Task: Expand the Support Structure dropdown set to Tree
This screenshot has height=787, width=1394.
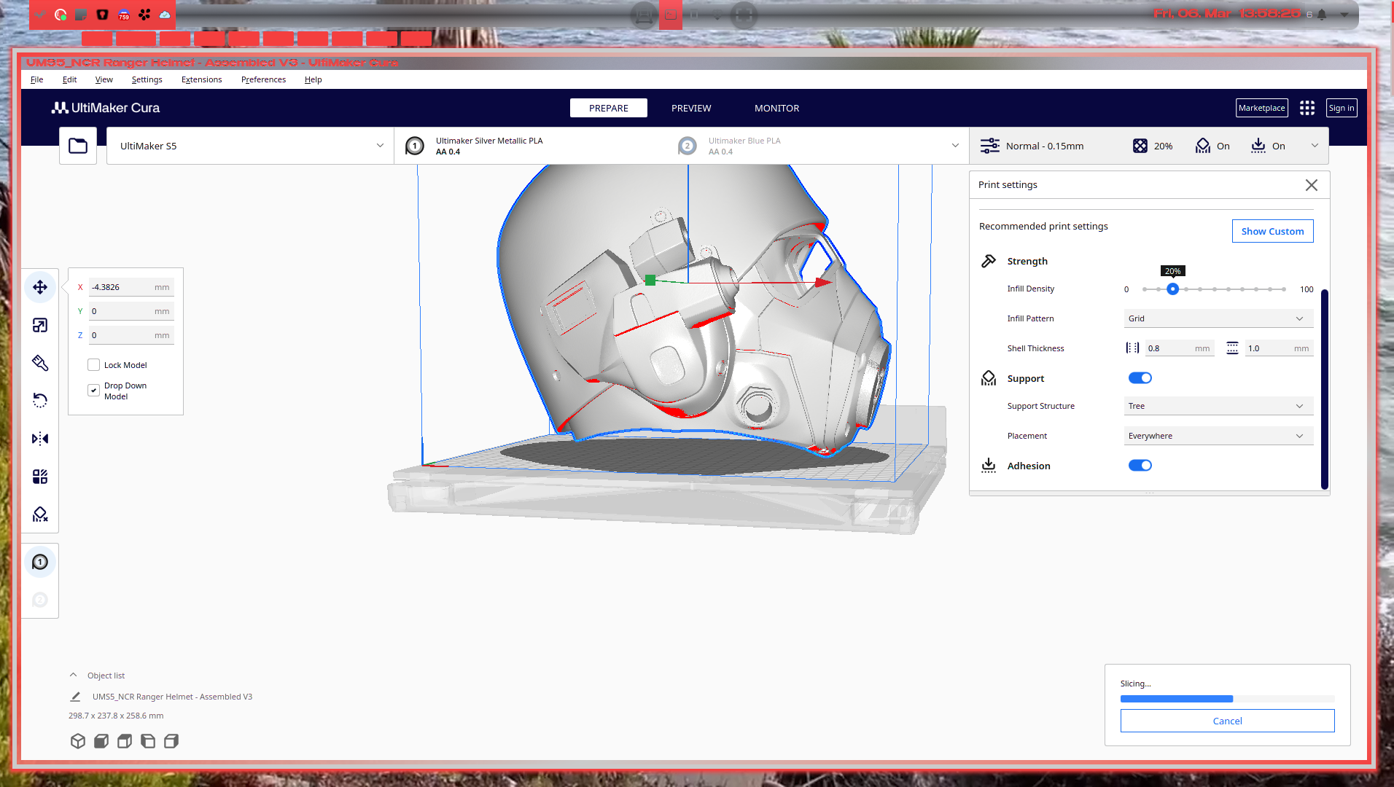Action: [1218, 406]
